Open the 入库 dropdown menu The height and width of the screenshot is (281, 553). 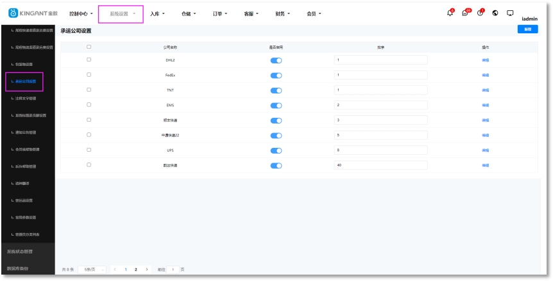point(157,13)
